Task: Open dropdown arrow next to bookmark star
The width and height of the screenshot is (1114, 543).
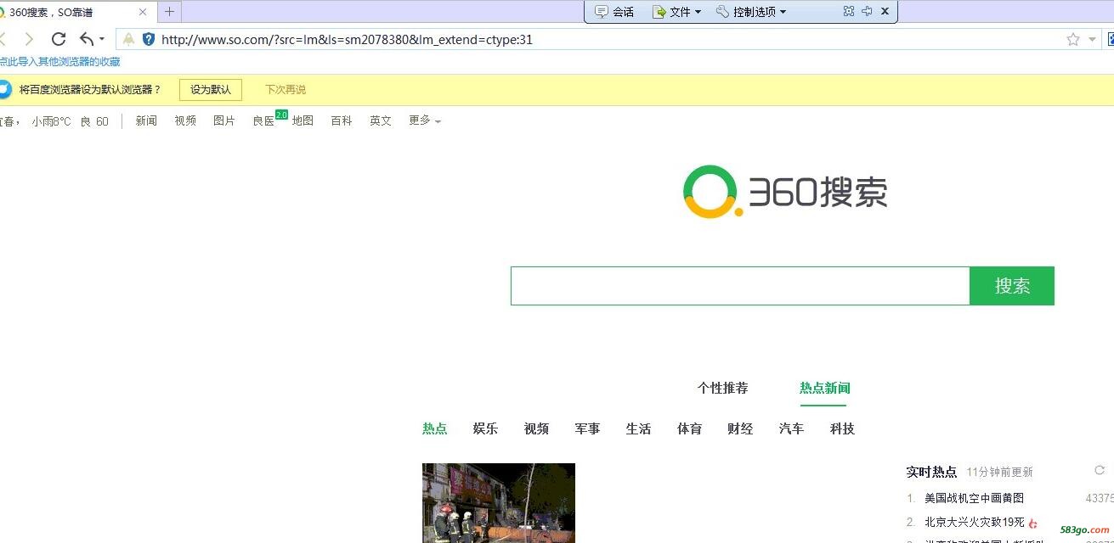Action: point(1092,40)
